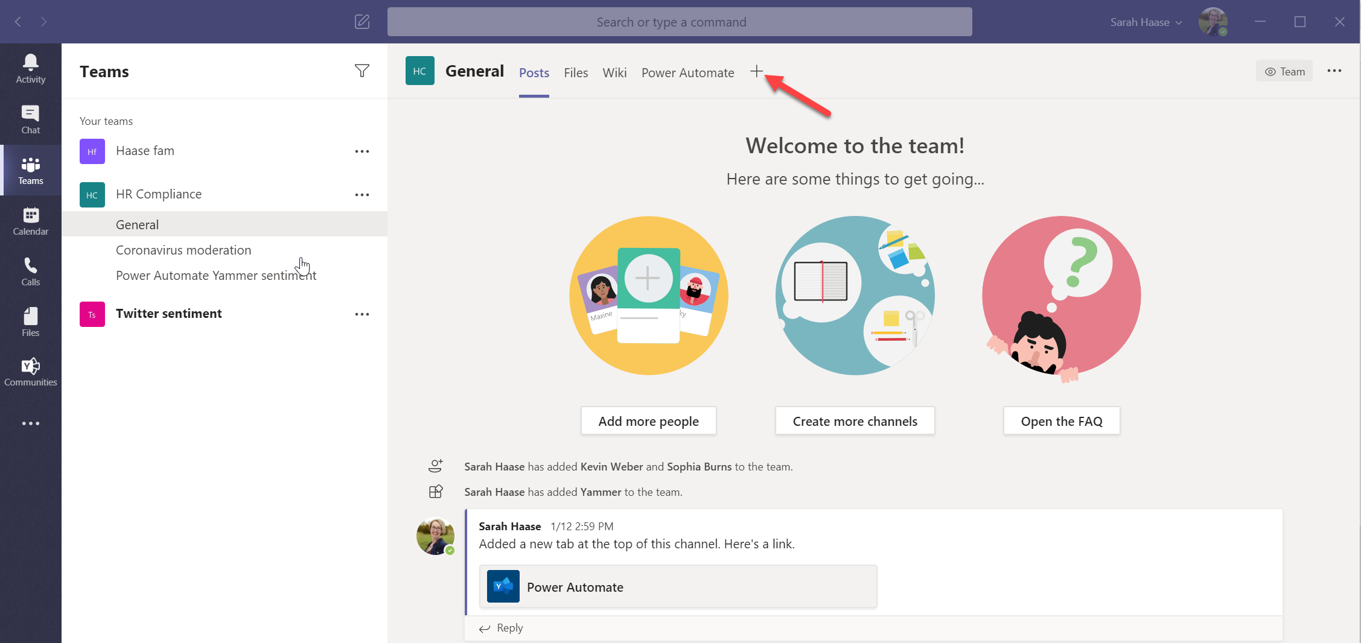The width and height of the screenshot is (1361, 643).
Task: Reply to Sarah Haase's post
Action: pyautogui.click(x=509, y=627)
